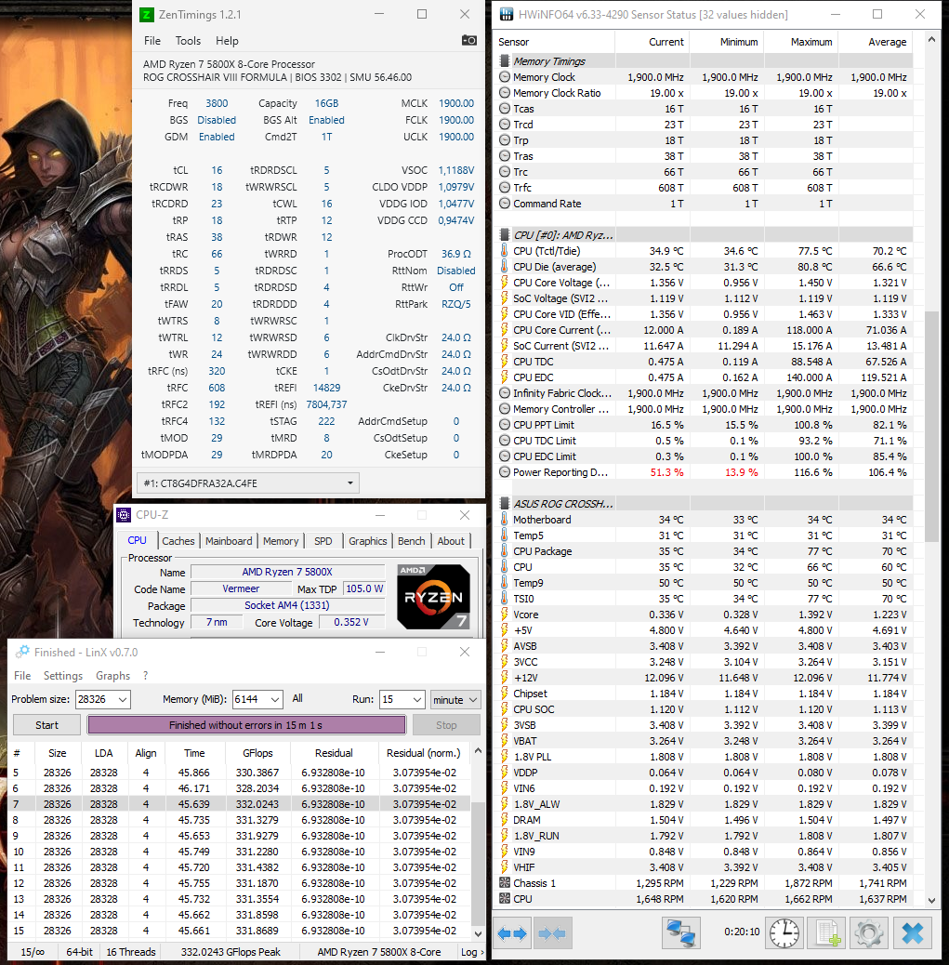Open ZenTimings Help menu
Viewport: 949px width, 965px height.
[x=227, y=41]
